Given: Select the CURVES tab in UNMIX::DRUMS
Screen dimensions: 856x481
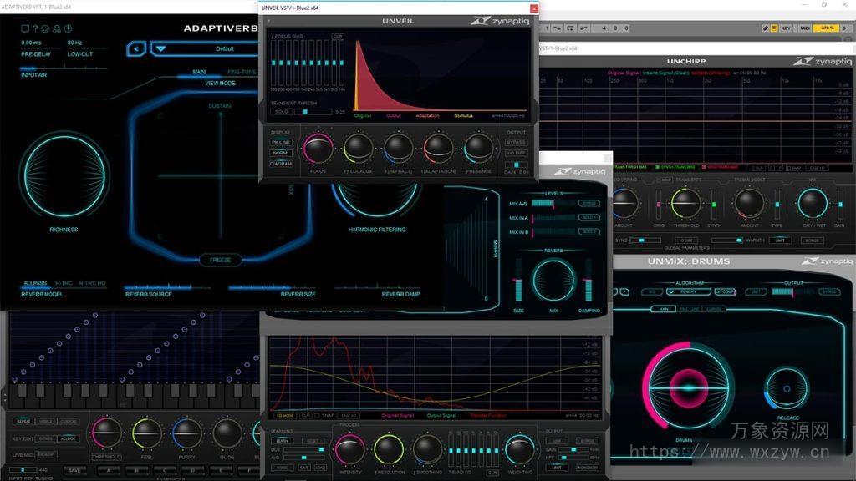Looking at the screenshot, I should click(x=715, y=309).
